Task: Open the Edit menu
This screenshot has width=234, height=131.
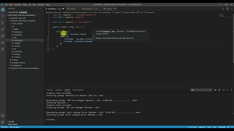Action: pyautogui.click(x=11, y=5)
